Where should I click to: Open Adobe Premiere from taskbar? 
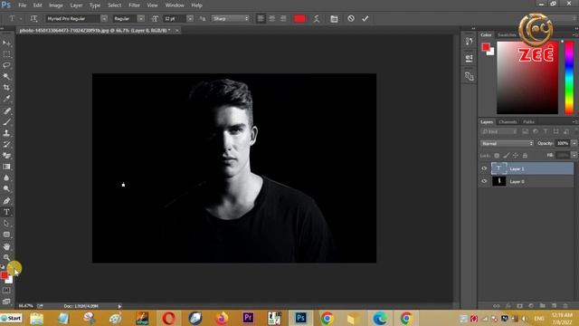(248, 318)
